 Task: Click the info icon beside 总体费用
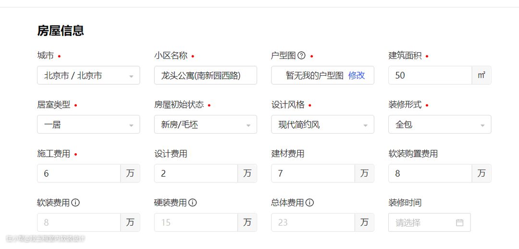[x=309, y=203]
